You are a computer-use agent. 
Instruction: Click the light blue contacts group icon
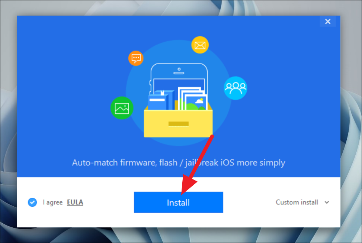(236, 88)
